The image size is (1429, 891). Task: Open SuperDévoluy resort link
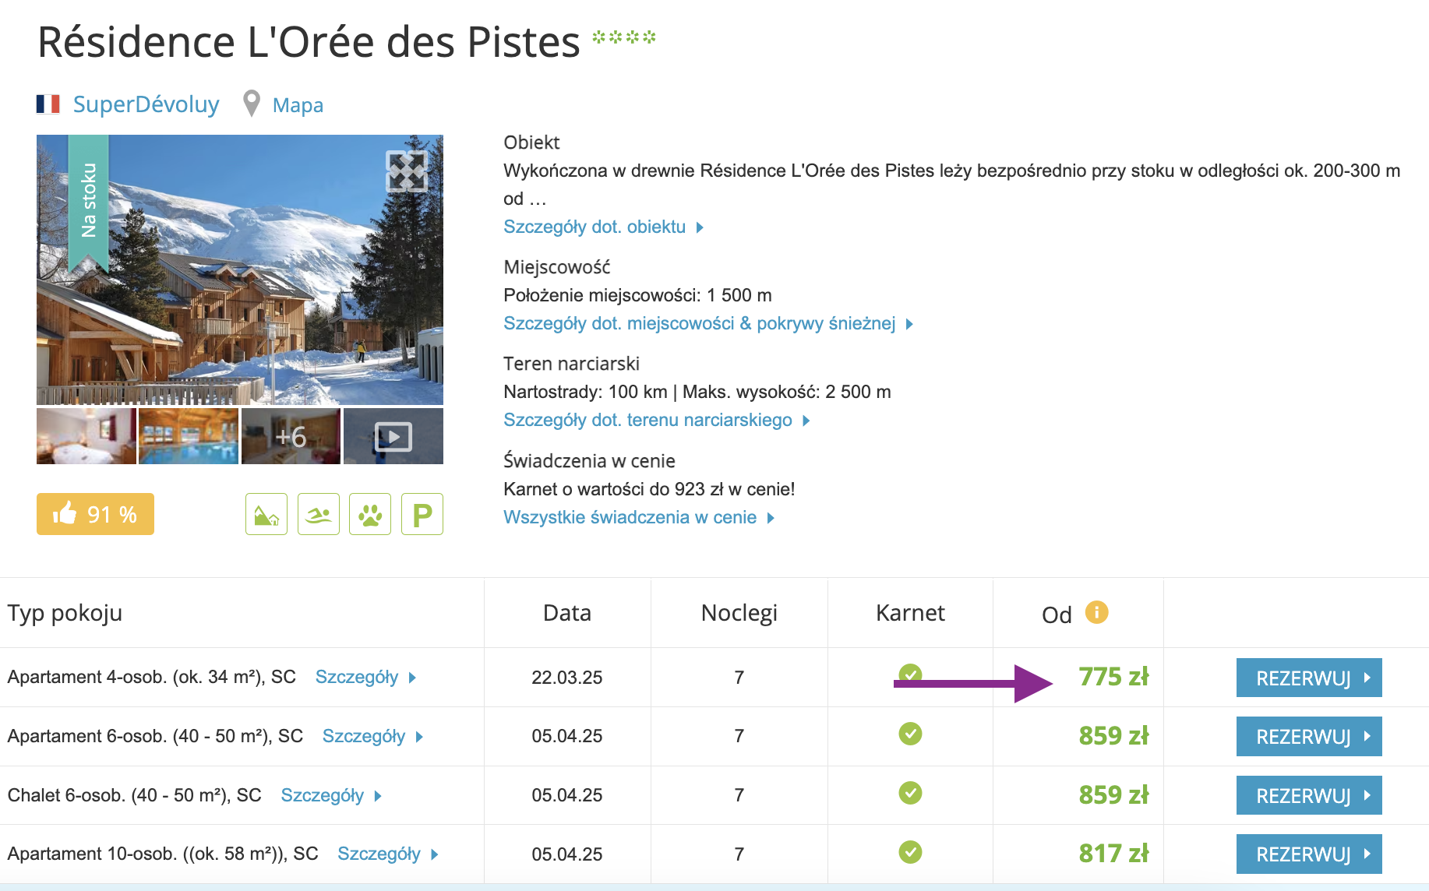pos(146,104)
